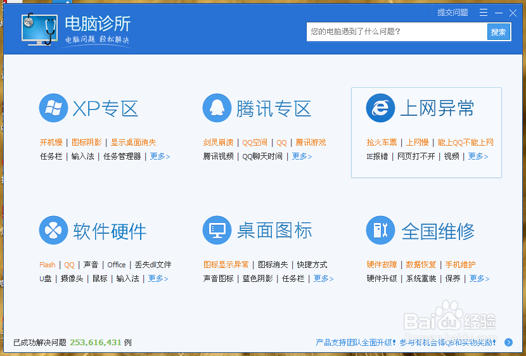Open the 全国维修 tools icon
This screenshot has height=356, width=526.
coord(380,231)
